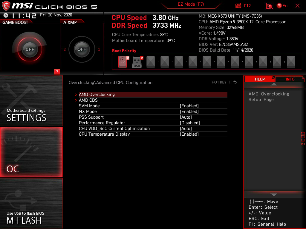Switch to the INFO tab
The width and height of the screenshot is (306, 229).
pos(290,79)
